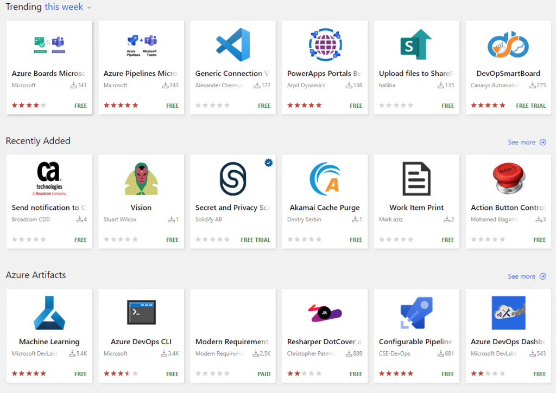Click the See more arrow icon for Azure Artifacts
Screen dimensions: 556x393
(543, 276)
